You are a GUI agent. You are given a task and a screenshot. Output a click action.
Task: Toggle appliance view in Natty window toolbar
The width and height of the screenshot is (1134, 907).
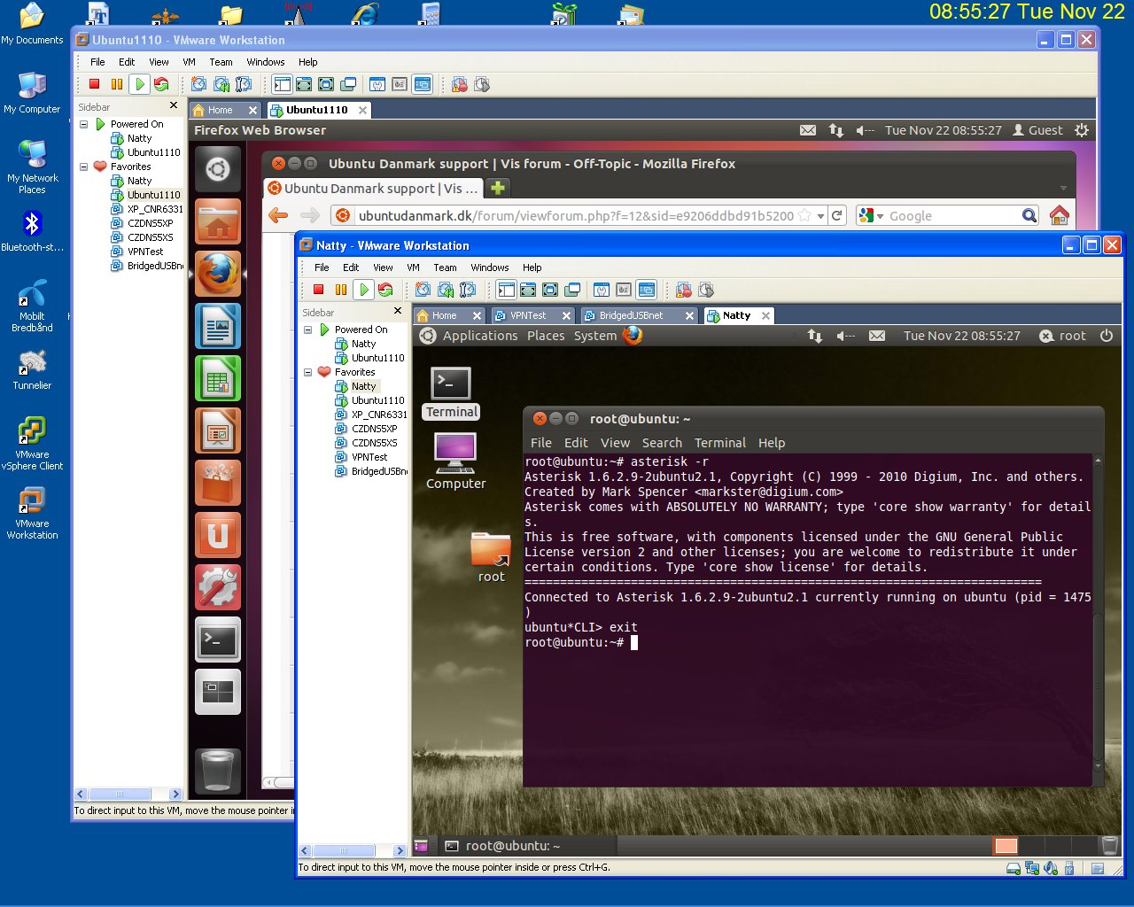(x=624, y=290)
